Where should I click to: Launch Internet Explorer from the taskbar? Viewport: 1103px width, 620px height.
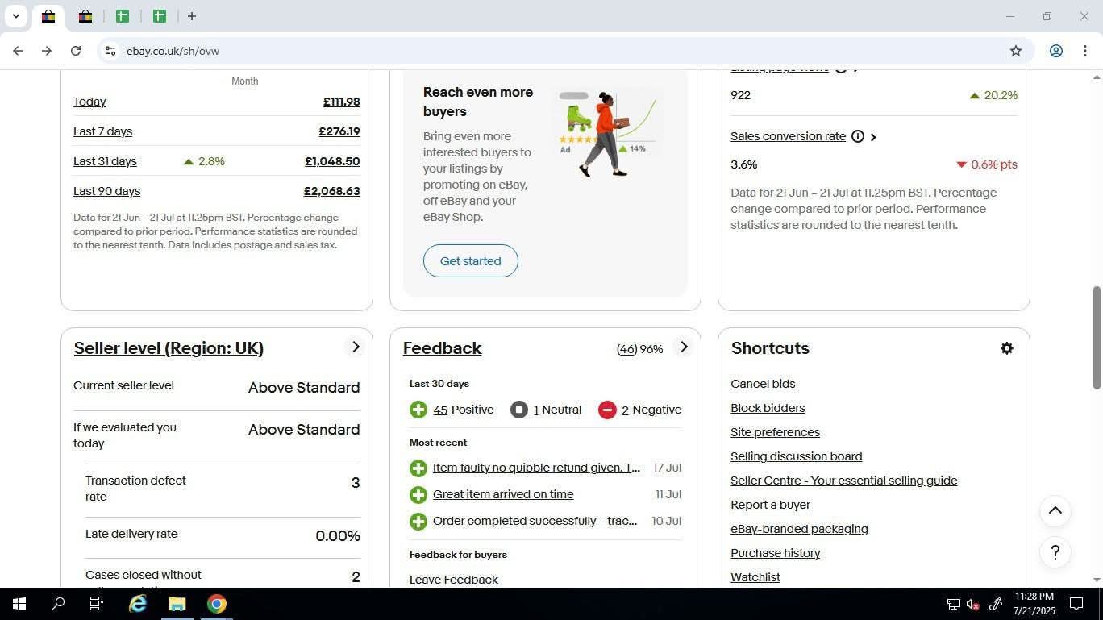[x=138, y=604]
